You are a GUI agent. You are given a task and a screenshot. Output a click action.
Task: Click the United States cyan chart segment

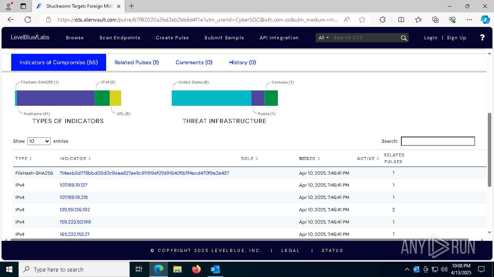[211, 98]
